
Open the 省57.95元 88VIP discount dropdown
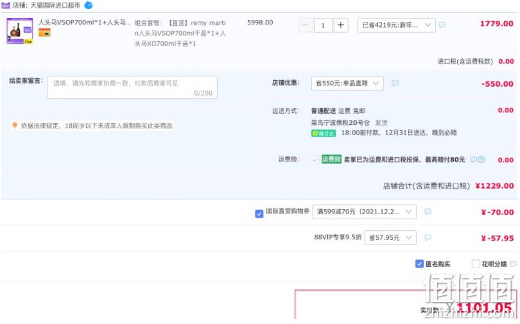390,237
